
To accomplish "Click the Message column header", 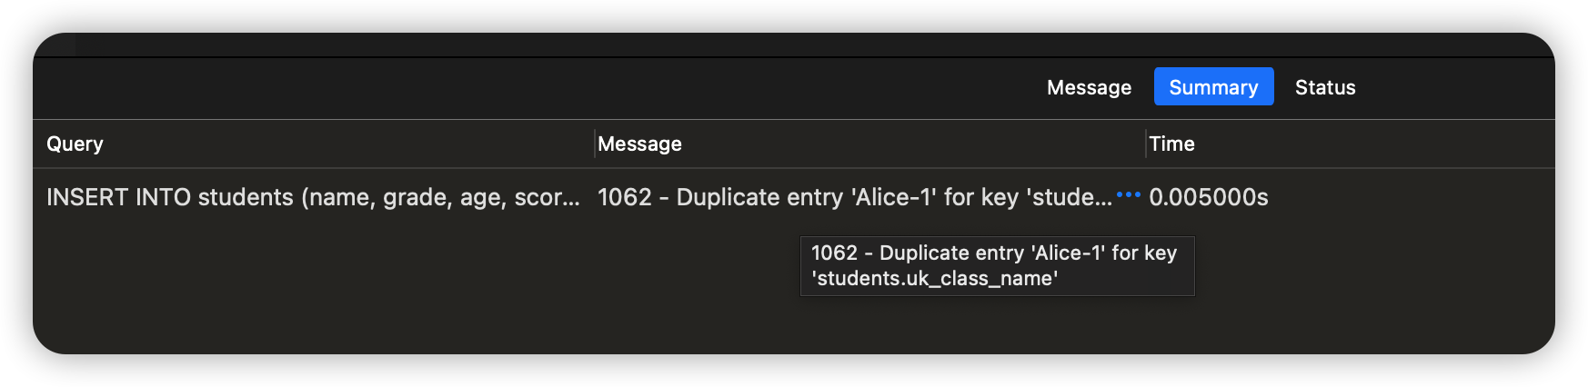I will point(639,144).
